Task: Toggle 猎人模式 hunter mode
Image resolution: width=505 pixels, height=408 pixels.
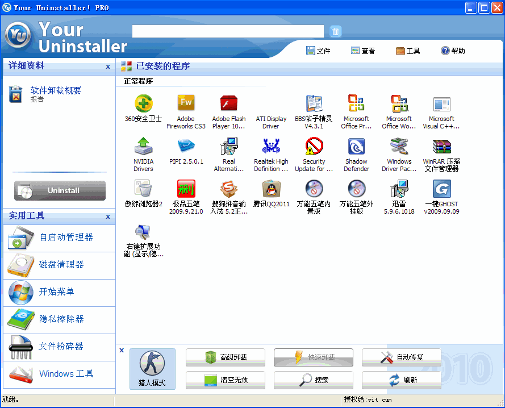Action: pos(152,369)
